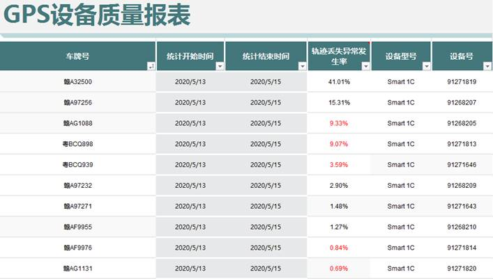Click Smart 1C cell in 赣A97232 row
The width and height of the screenshot is (493, 279).
click(x=401, y=186)
